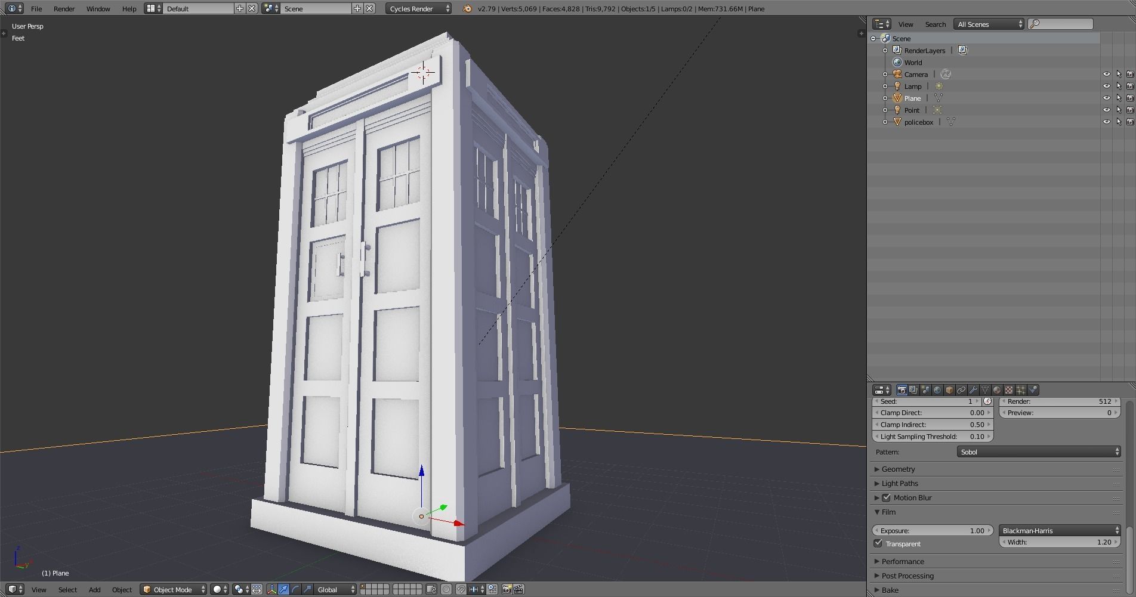The height and width of the screenshot is (597, 1136).
Task: Disable the Motion Blur checkbox
Action: click(x=886, y=497)
